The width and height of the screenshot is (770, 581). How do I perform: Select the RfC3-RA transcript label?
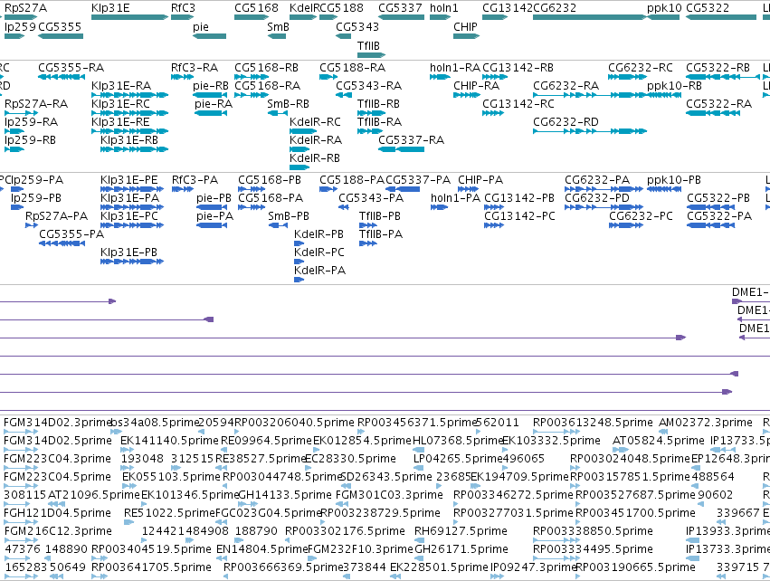pyautogui.click(x=195, y=67)
